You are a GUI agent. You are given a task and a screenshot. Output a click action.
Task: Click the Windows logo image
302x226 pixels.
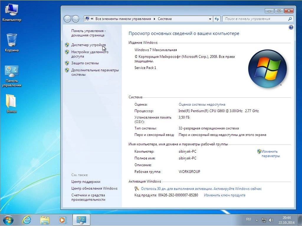[267, 69]
